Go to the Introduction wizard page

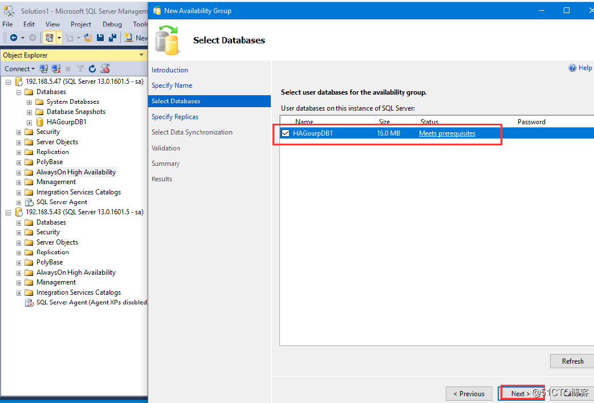170,70
